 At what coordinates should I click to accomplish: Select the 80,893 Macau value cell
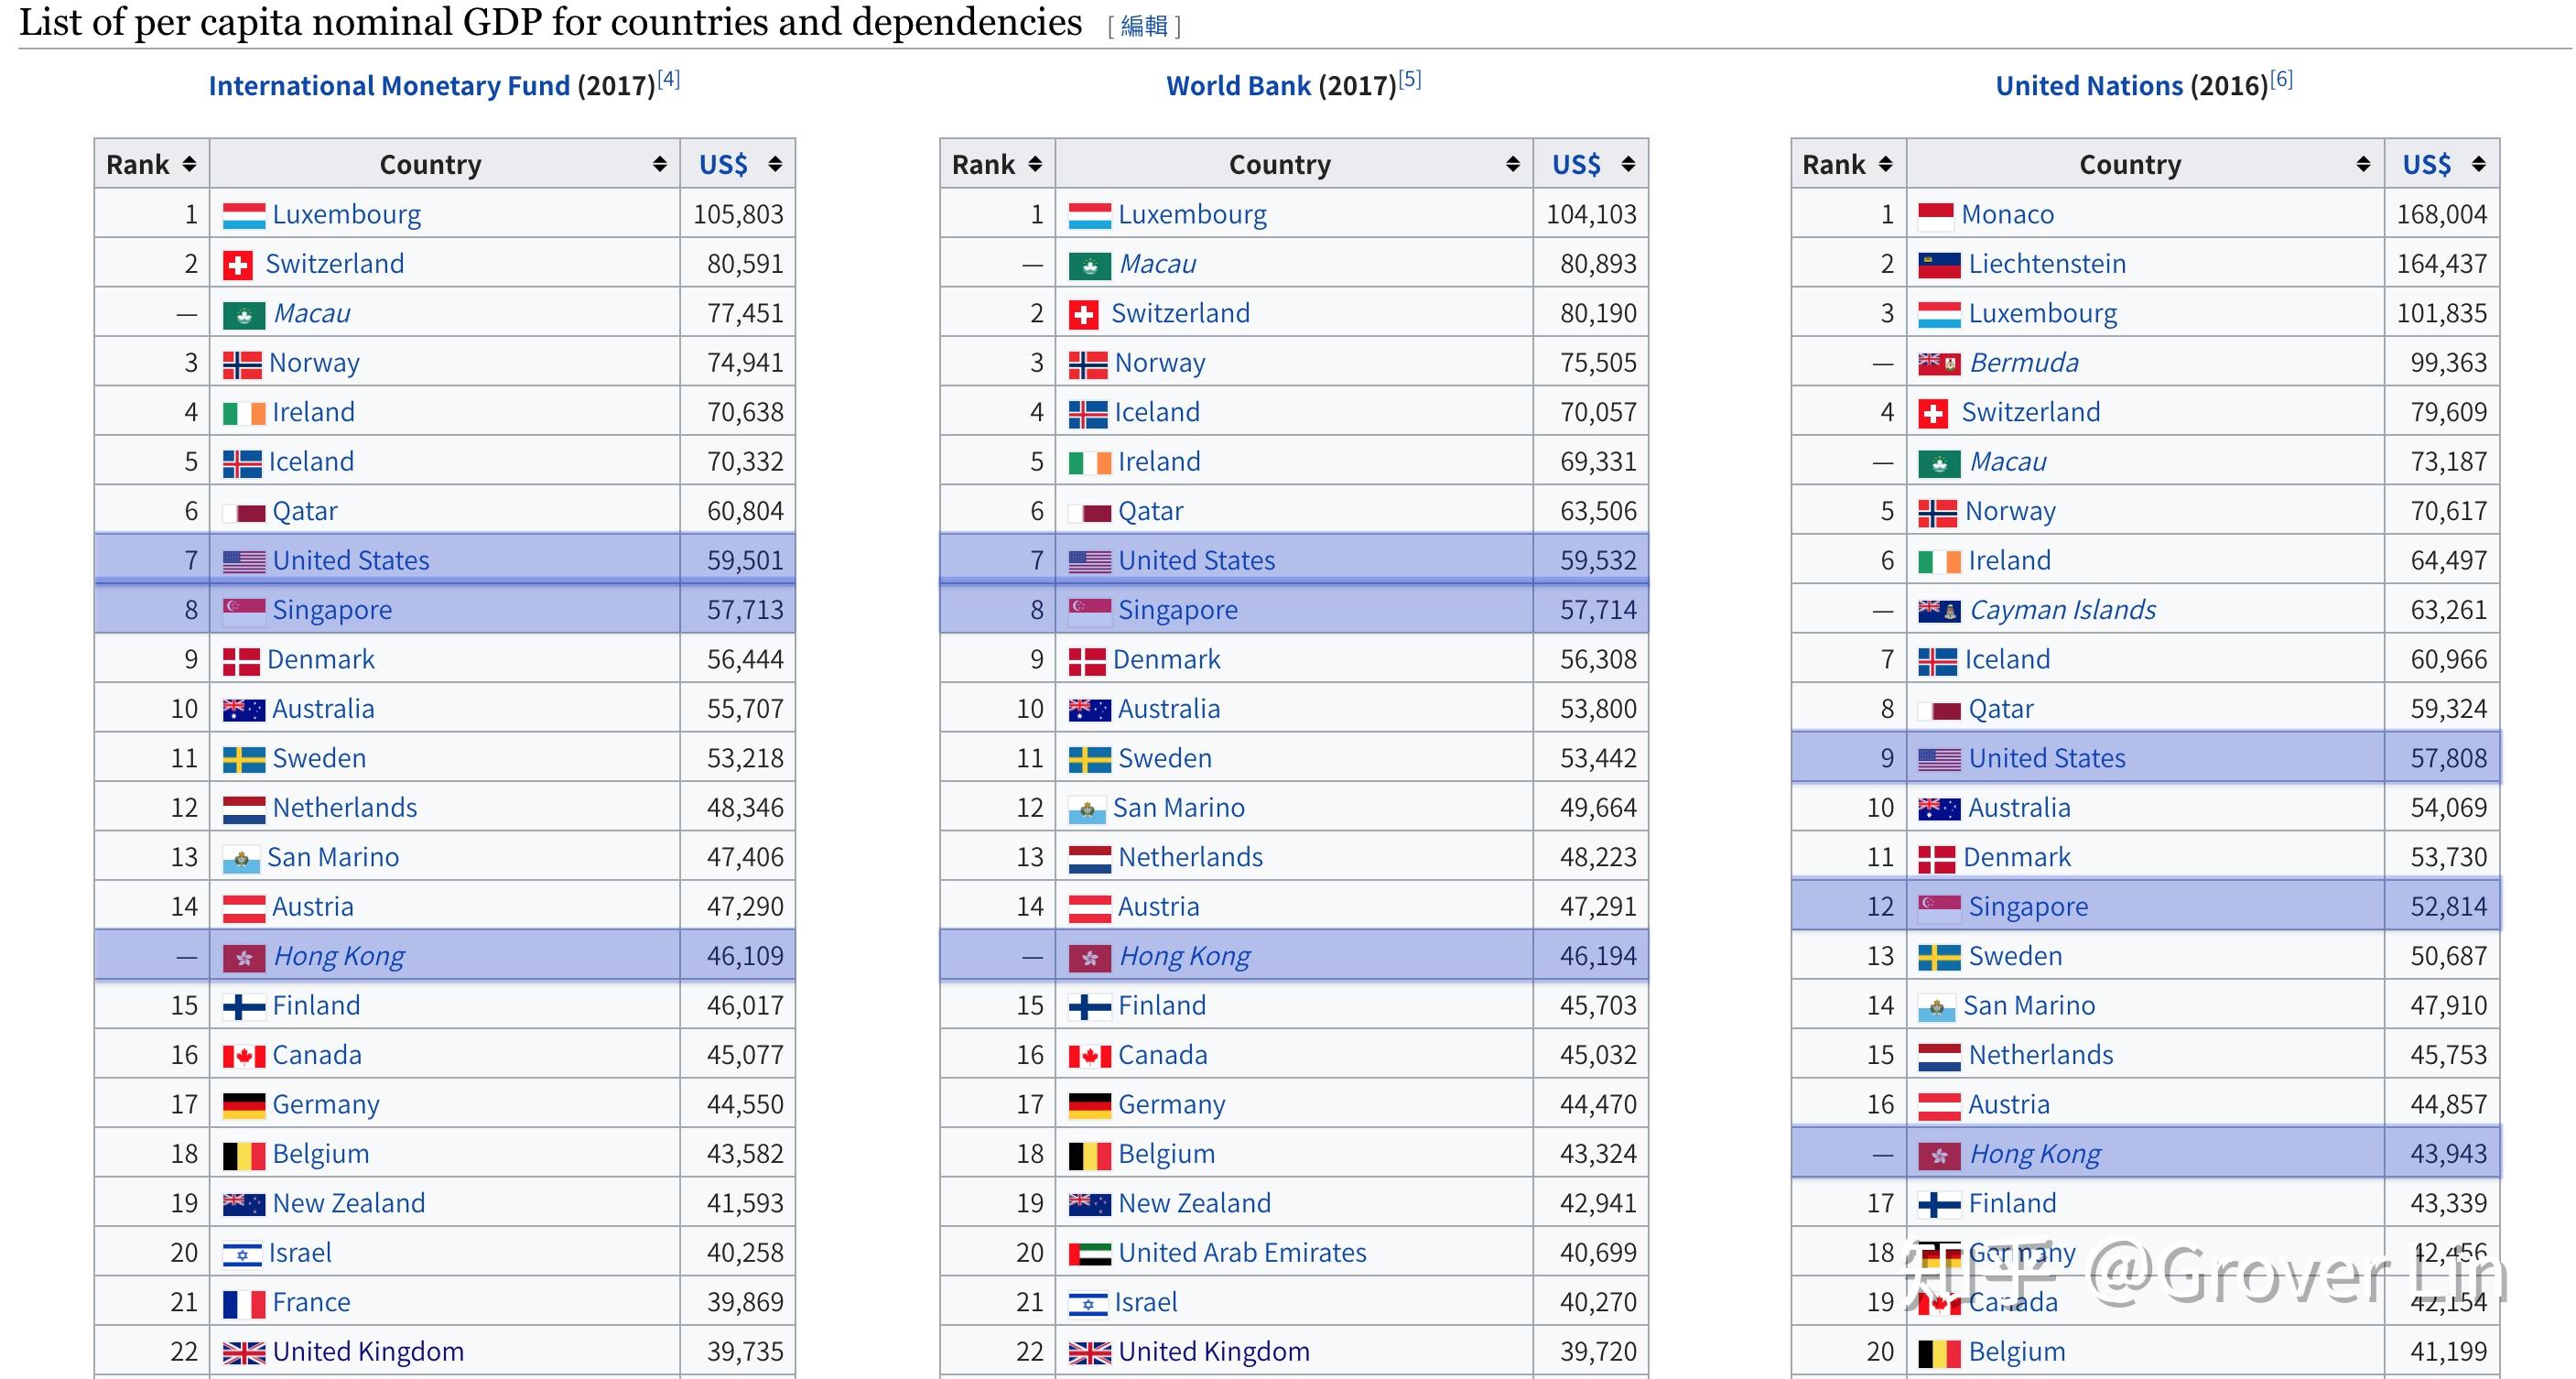point(1591,264)
